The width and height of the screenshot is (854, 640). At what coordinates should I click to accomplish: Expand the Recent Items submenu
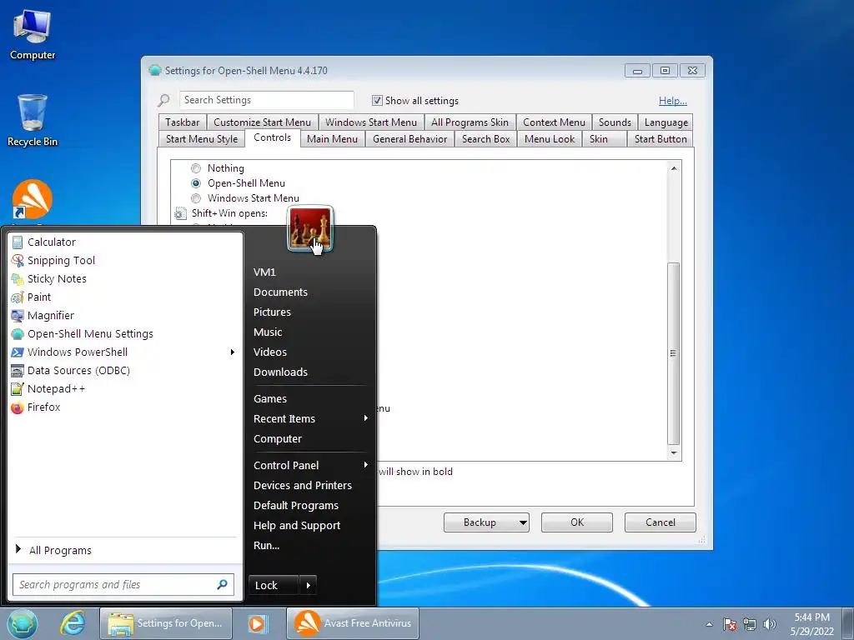point(366,418)
